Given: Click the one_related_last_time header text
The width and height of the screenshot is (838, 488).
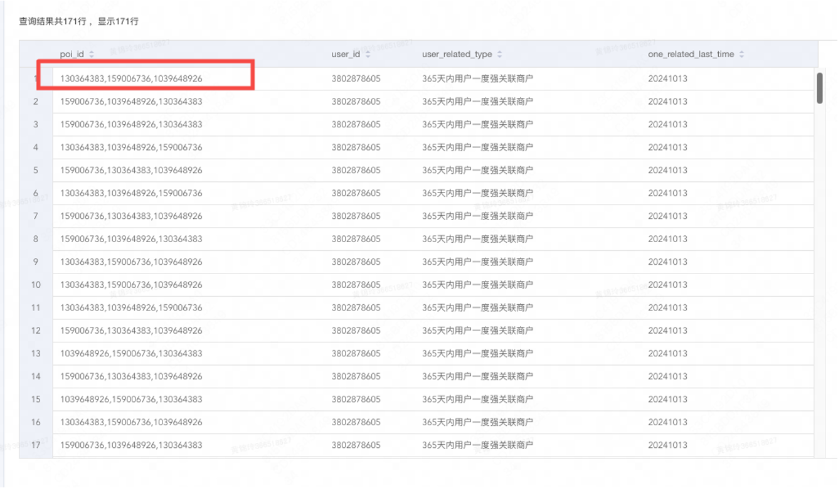Looking at the screenshot, I should click(691, 55).
